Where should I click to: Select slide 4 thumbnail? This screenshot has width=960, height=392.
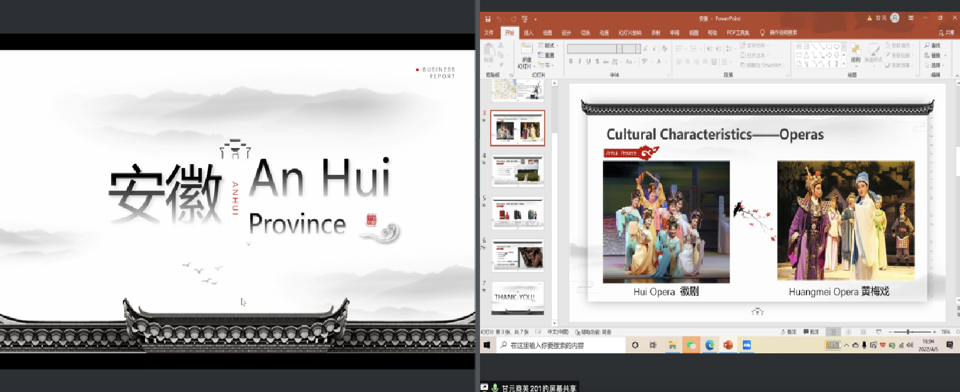click(517, 170)
